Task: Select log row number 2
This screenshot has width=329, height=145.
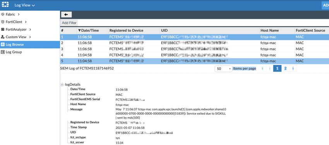Action: (195, 43)
